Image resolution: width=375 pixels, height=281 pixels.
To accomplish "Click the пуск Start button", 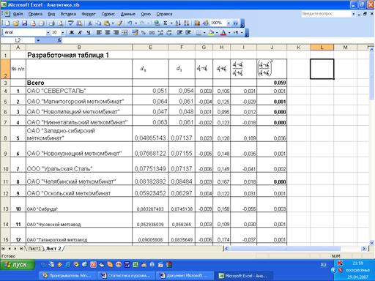I will click(x=18, y=265).
